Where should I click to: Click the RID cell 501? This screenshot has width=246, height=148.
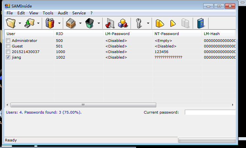59,46
